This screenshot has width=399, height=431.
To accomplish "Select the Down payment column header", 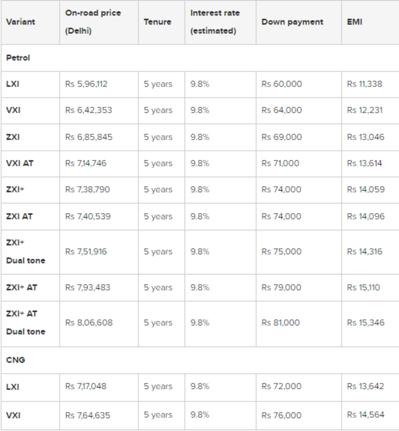I will pyautogui.click(x=292, y=22).
